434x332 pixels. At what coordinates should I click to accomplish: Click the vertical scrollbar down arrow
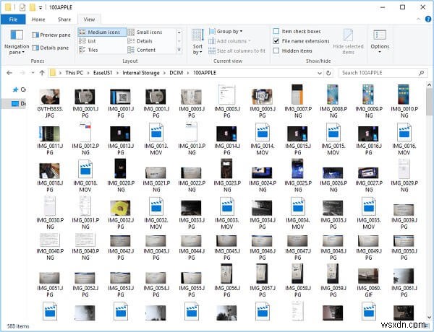(x=429, y=317)
